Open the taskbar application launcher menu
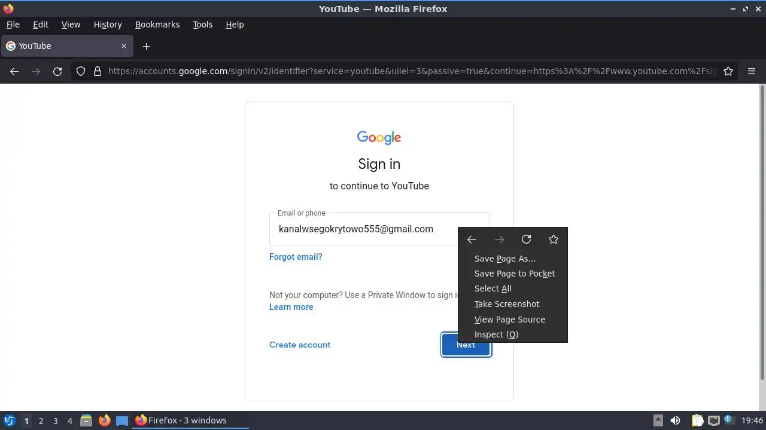This screenshot has height=430, width=766. [x=10, y=420]
